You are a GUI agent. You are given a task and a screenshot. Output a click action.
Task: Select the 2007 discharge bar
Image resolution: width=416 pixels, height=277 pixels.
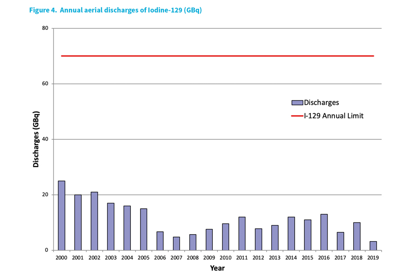pos(176,244)
